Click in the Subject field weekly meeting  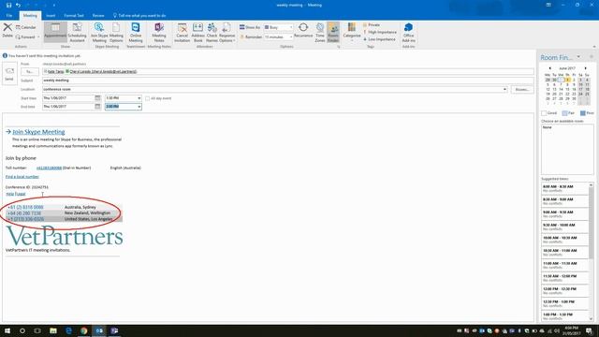[288, 81]
